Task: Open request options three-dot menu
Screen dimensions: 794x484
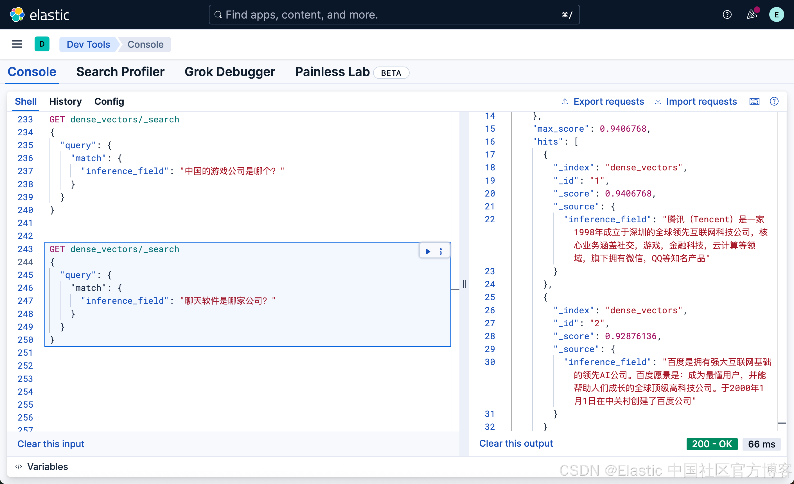Action: coord(441,251)
